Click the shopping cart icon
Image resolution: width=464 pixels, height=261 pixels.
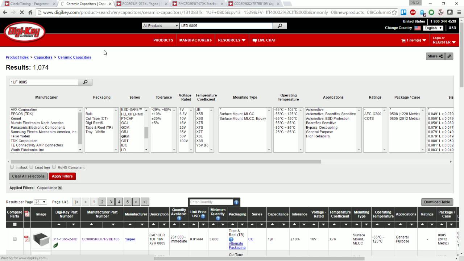click(x=403, y=40)
